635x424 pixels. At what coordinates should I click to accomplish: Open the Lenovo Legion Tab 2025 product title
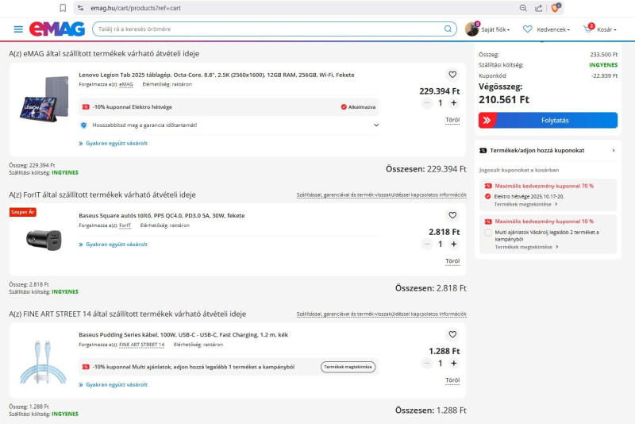pos(216,75)
